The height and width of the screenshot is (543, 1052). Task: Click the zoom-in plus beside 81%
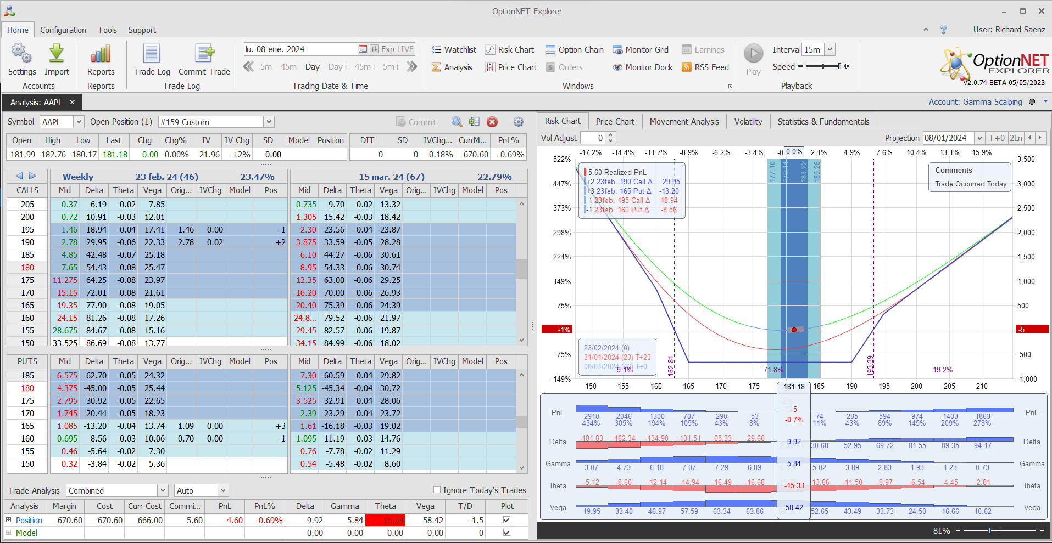point(1042,531)
